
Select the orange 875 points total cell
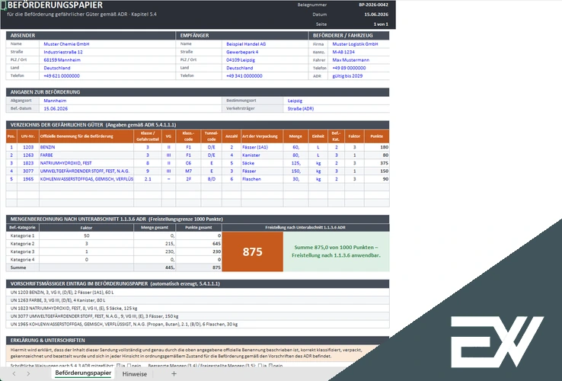[x=252, y=251]
